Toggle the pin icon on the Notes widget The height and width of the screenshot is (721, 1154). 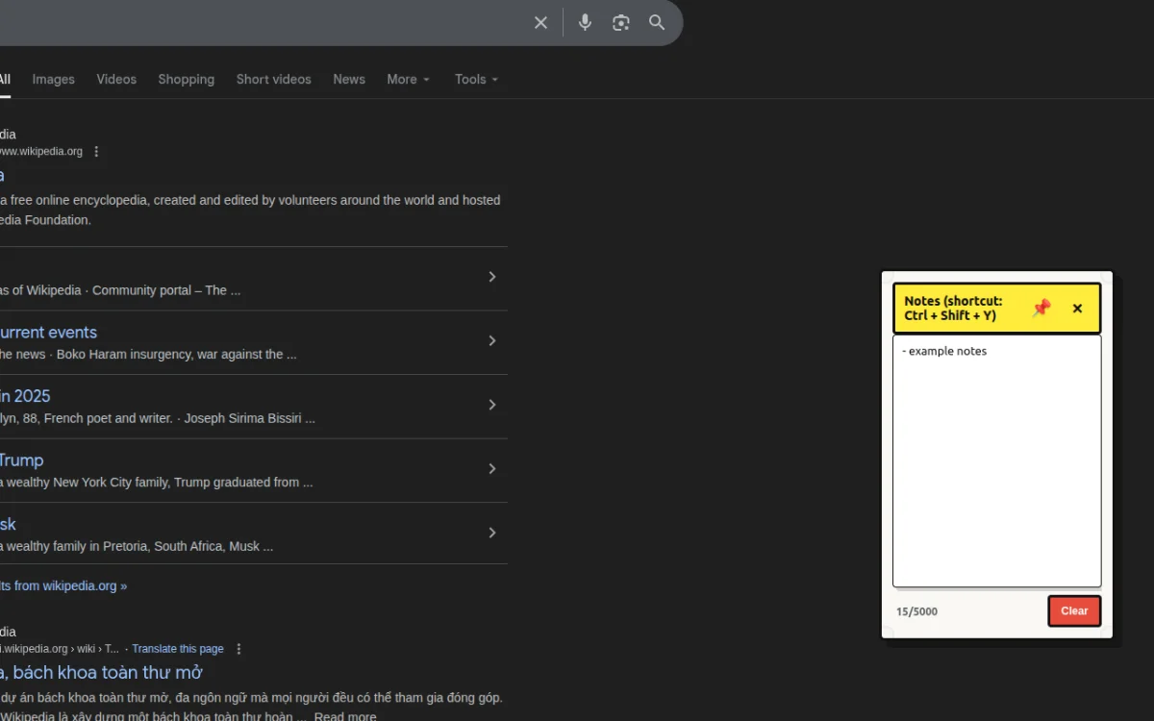1041,308
